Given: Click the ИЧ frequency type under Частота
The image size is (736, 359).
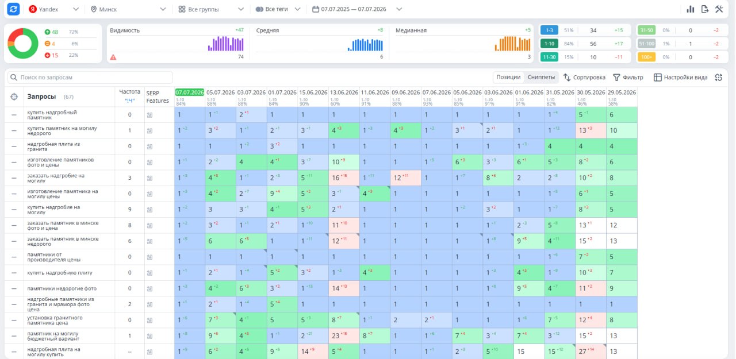Looking at the screenshot, I should click(129, 101).
